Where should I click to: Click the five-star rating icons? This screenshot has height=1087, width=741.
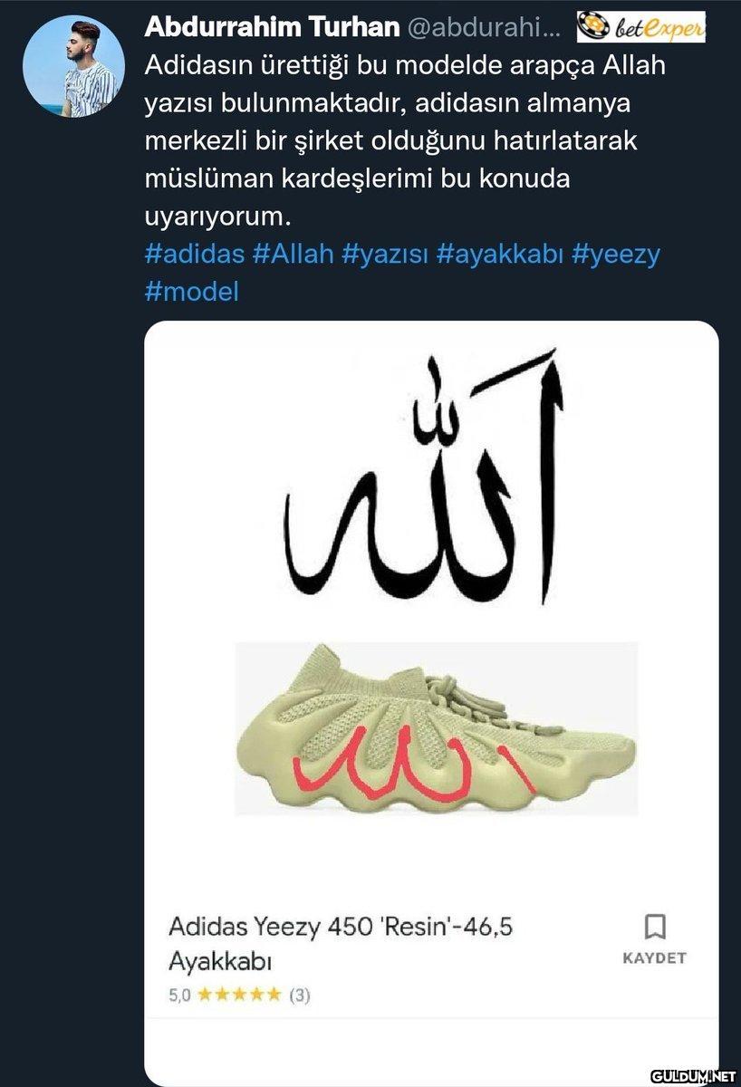[x=239, y=995]
